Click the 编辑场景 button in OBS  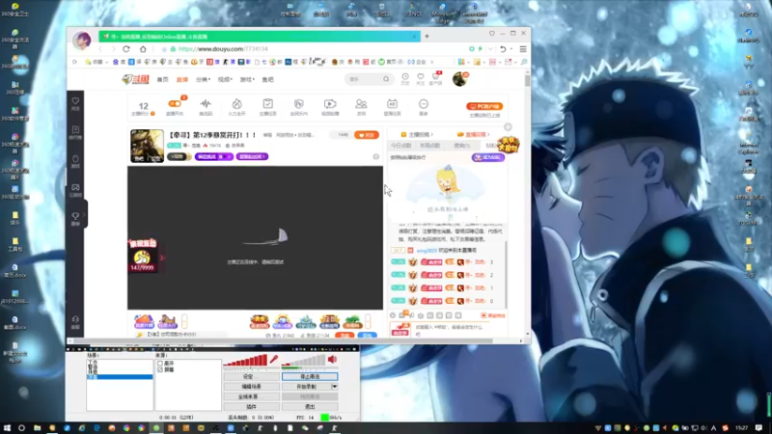pyautogui.click(x=251, y=387)
